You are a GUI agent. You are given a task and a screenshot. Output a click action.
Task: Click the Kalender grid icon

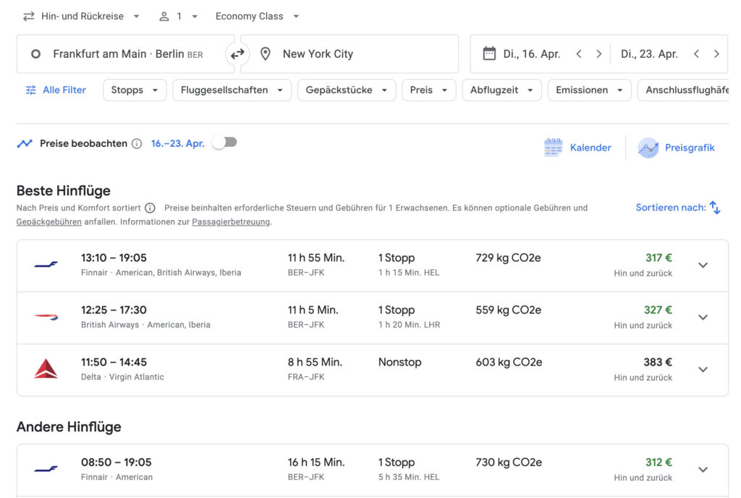553,148
